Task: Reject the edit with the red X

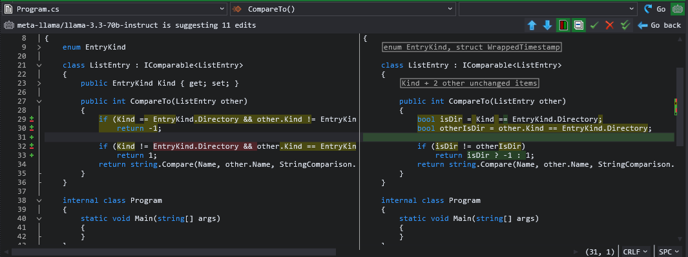Action: pos(609,25)
